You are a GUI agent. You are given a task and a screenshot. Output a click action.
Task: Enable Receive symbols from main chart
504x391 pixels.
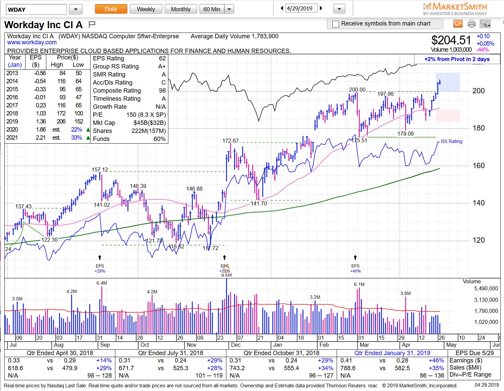(x=335, y=23)
